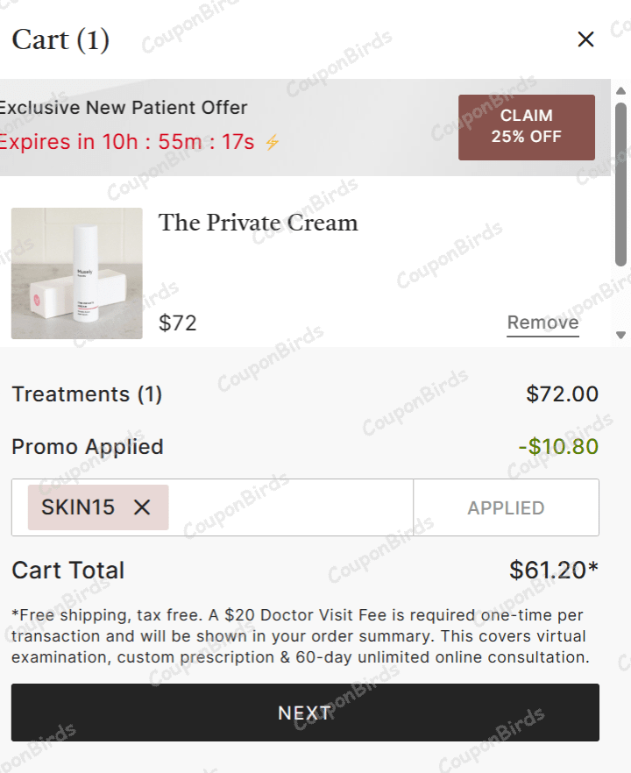
Task: Claim the 25% off offer
Action: (526, 127)
